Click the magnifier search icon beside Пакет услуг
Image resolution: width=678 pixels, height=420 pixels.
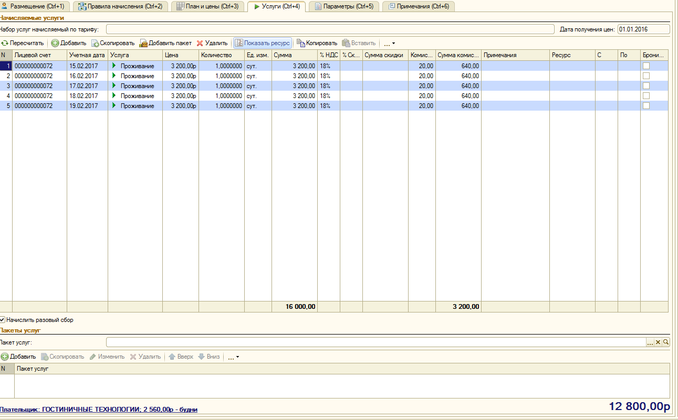coord(666,342)
